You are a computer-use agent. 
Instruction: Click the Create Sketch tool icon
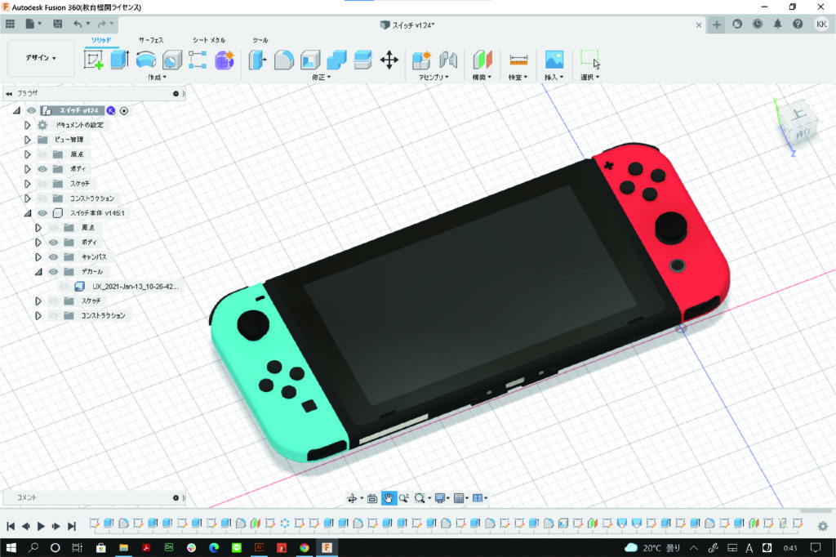[94, 60]
